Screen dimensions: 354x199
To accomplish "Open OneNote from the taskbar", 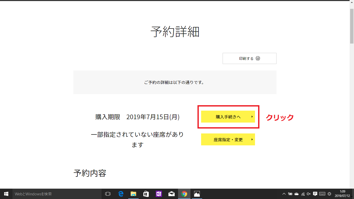I will [x=159, y=194].
